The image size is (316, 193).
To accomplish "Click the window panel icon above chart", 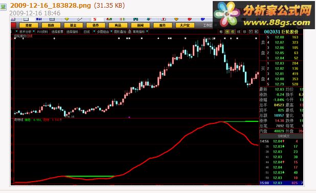I will click(251, 31).
